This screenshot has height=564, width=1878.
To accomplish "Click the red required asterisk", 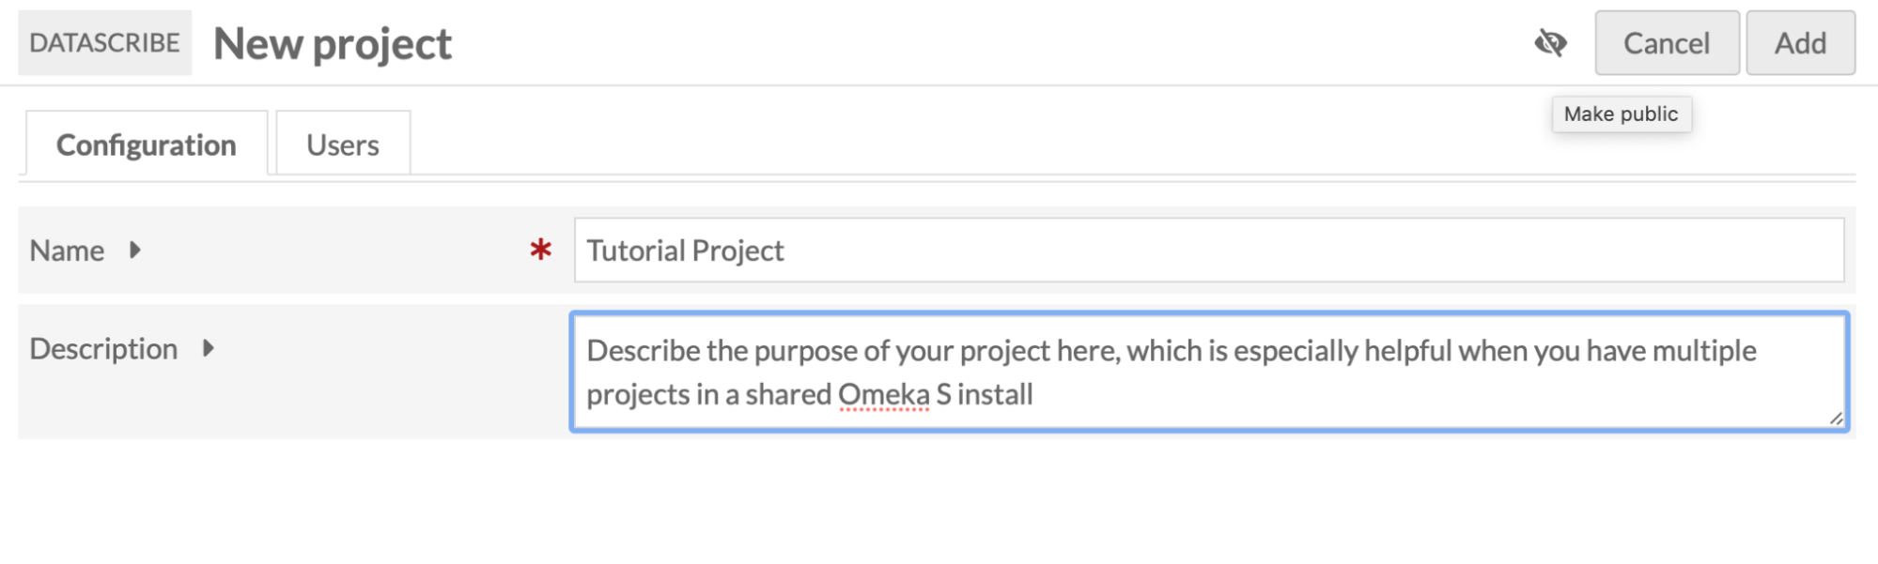I will (540, 250).
